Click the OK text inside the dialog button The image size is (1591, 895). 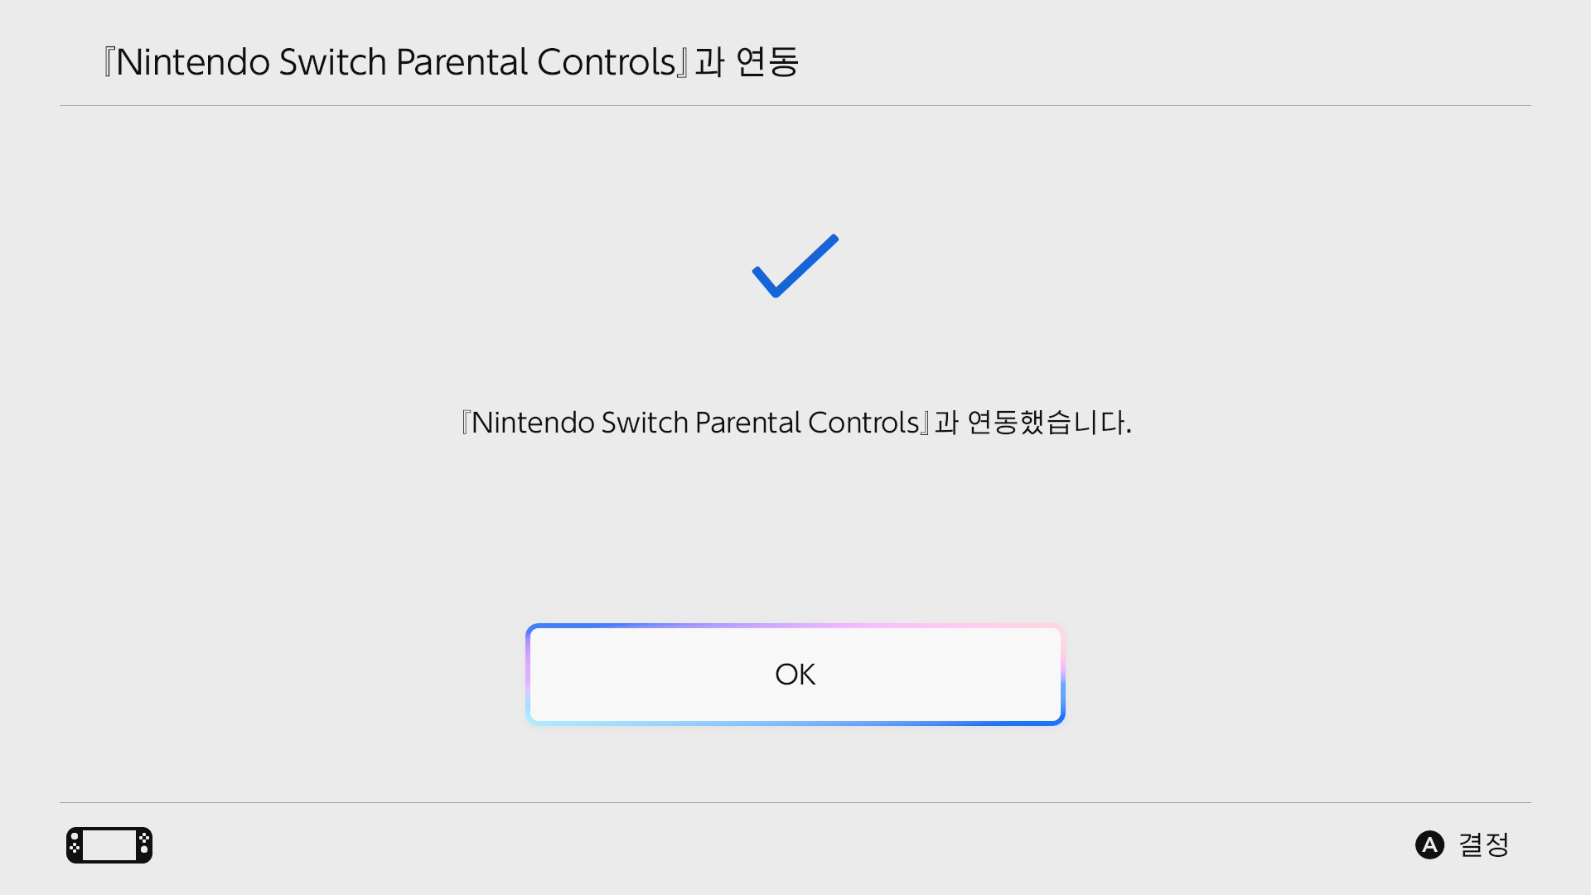point(795,674)
